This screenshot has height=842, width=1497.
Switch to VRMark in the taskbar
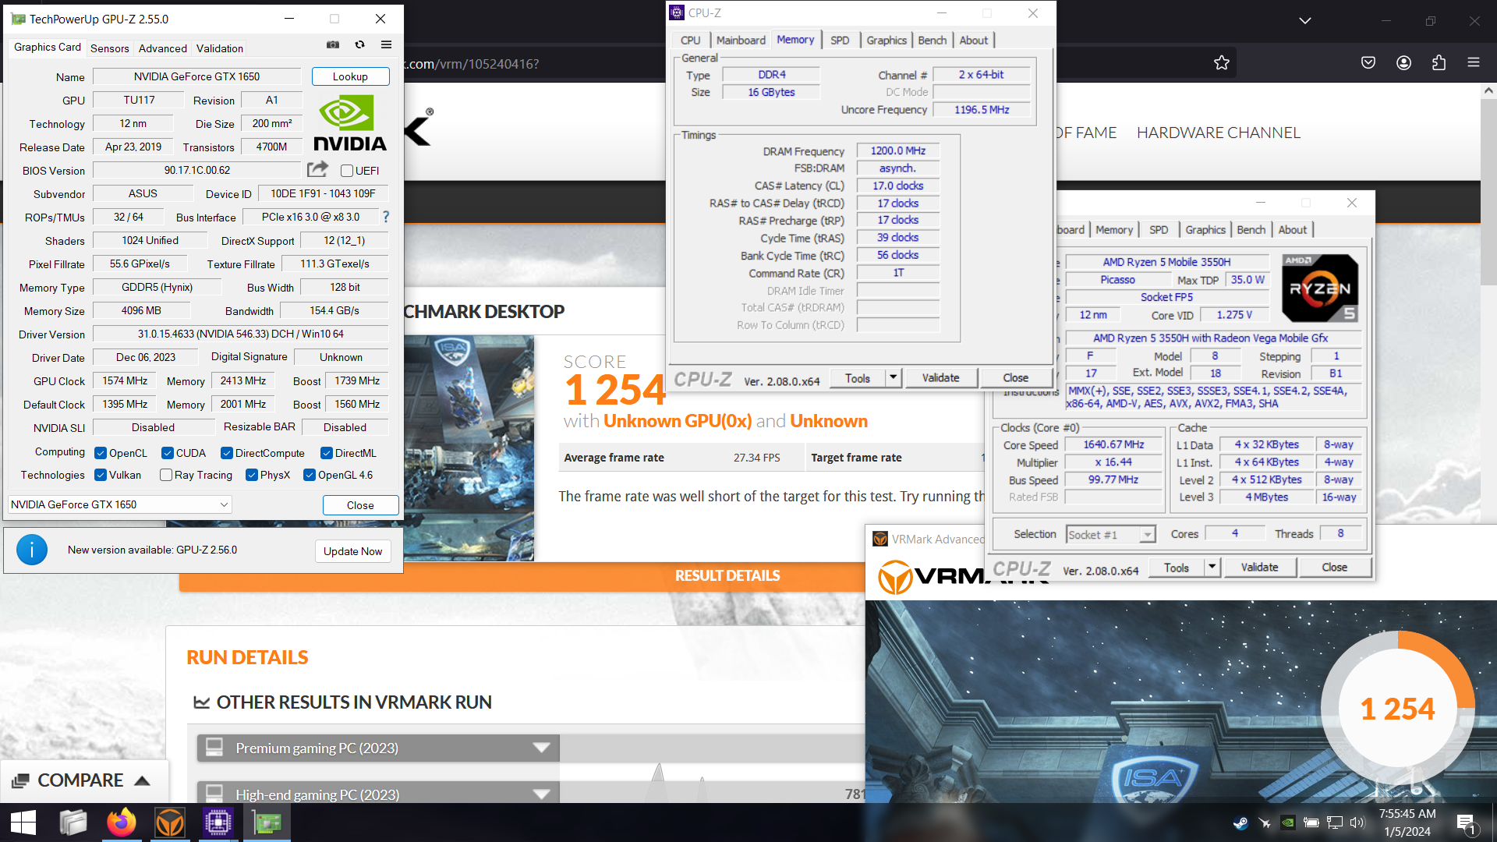coord(170,823)
